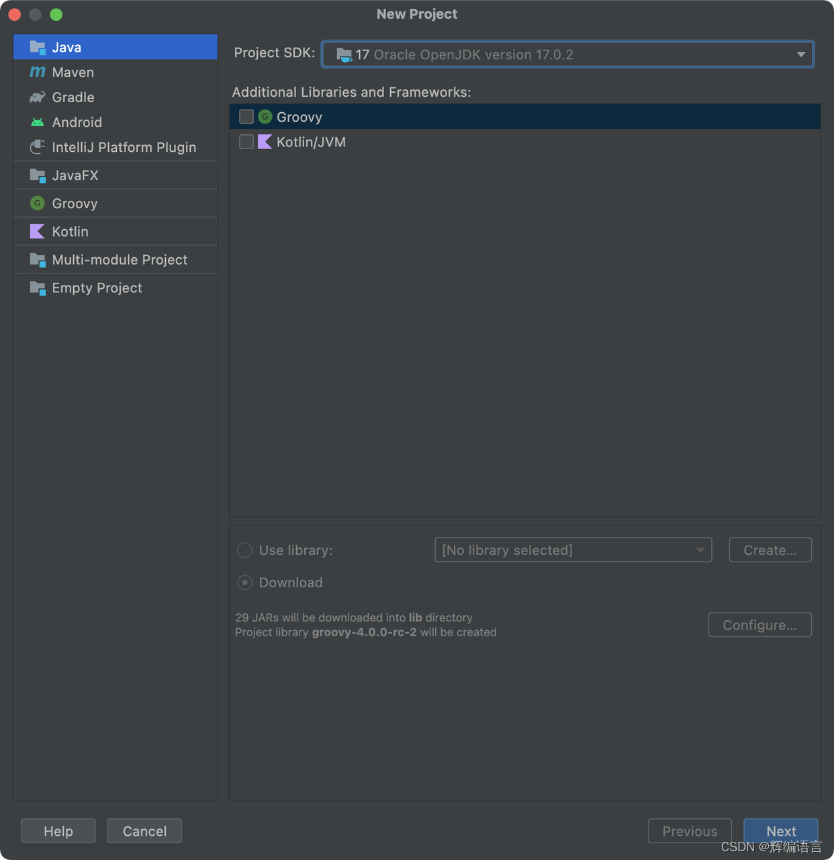834x860 pixels.
Task: Click the Android robot icon
Action: click(x=38, y=122)
